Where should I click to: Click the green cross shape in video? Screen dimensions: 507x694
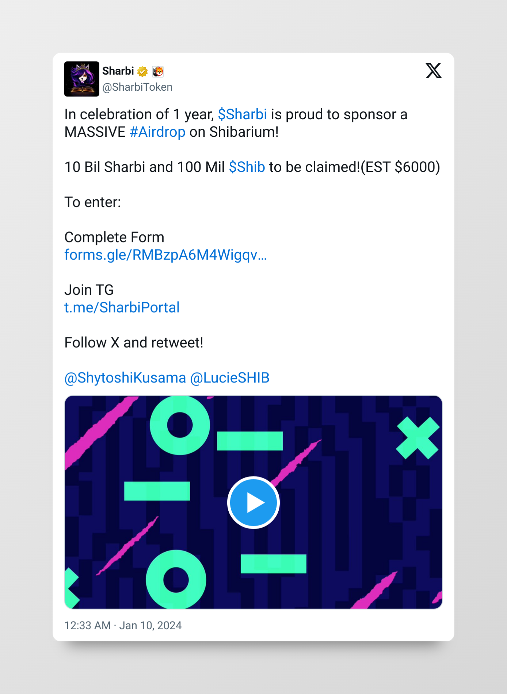(418, 438)
